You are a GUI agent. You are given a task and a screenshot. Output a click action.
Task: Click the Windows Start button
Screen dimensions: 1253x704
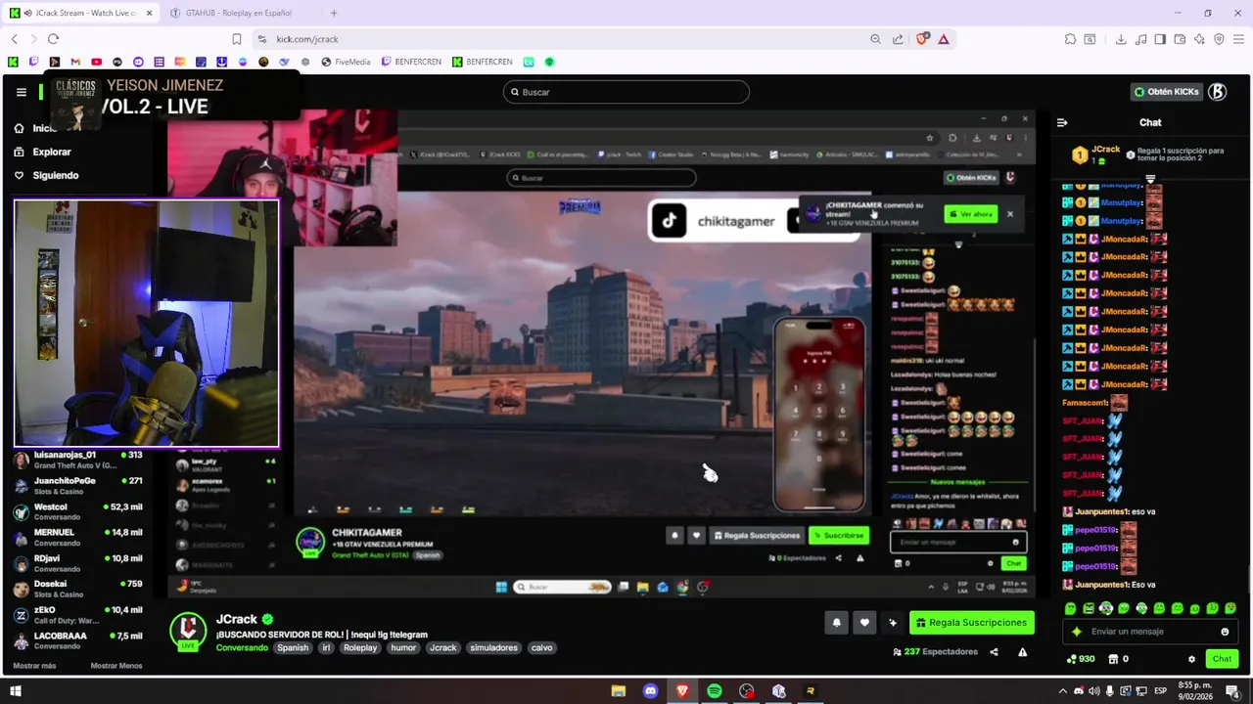point(16,691)
